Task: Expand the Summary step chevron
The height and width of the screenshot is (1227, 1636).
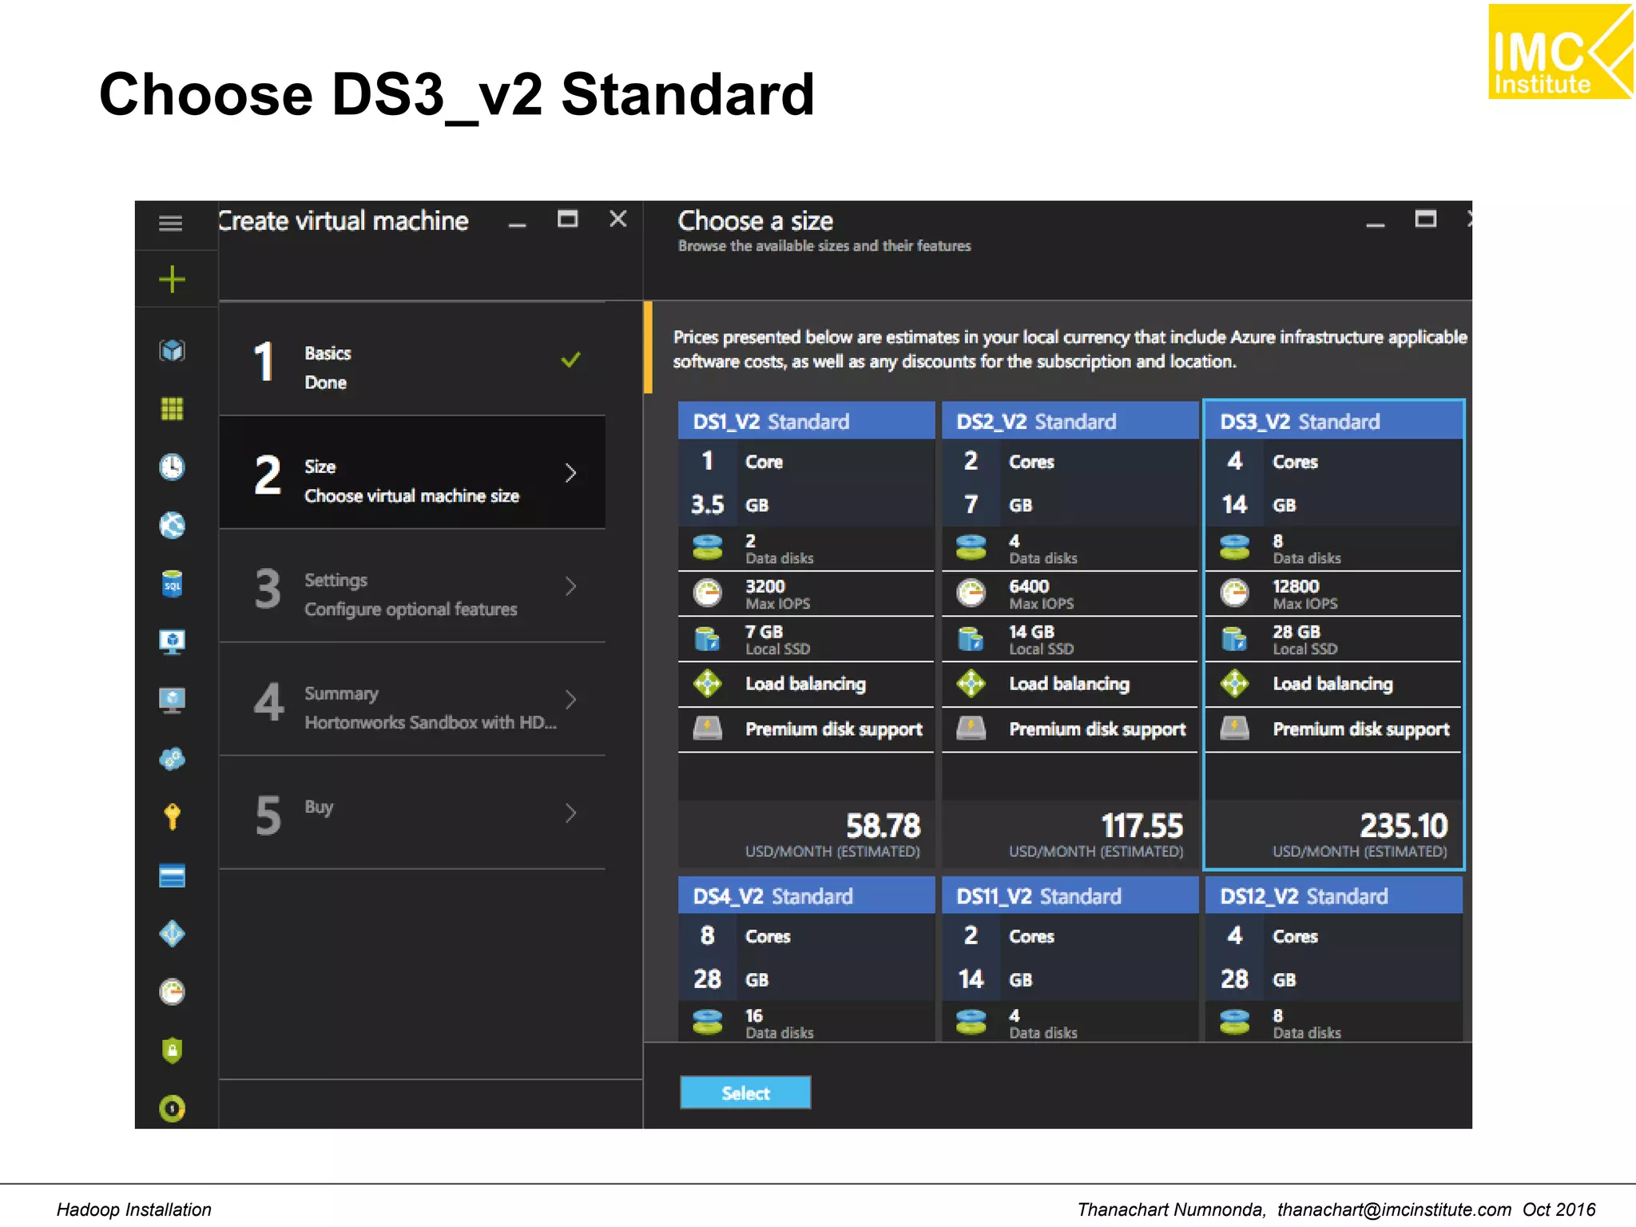Action: pos(570,700)
